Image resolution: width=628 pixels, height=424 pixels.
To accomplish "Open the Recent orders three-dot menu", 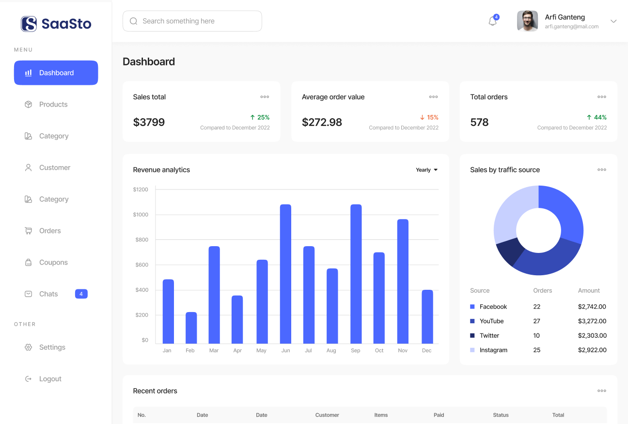I will tap(601, 391).
